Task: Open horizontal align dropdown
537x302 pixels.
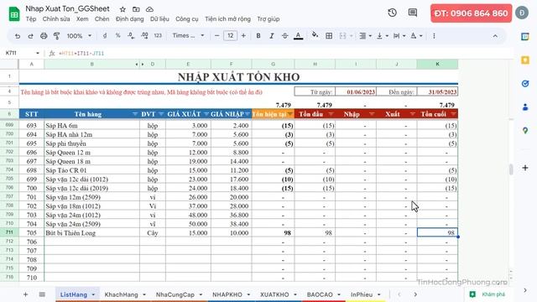Action: (x=366, y=35)
